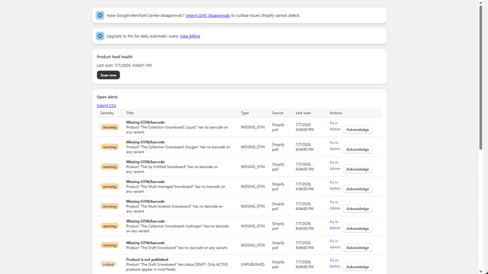Click critical badge in unpublished product row
This screenshot has height=274, width=488.
tap(108, 265)
